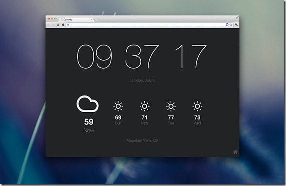This screenshot has height=186, width=286.
Task: Select the Tue forecast sun icon
Action: 171,106
